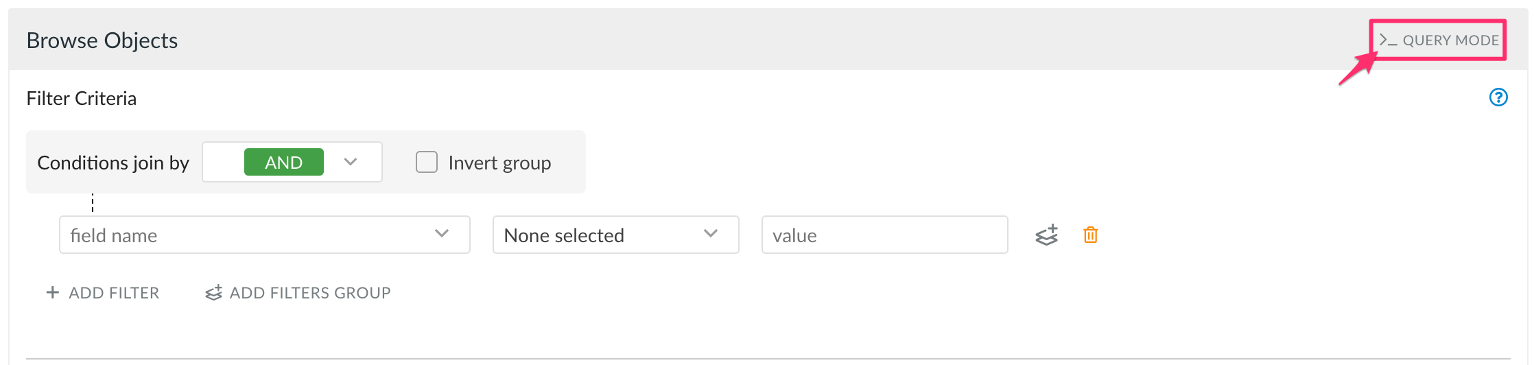Open the blue help question mark icon
The width and height of the screenshot is (1534, 365).
[x=1498, y=98]
